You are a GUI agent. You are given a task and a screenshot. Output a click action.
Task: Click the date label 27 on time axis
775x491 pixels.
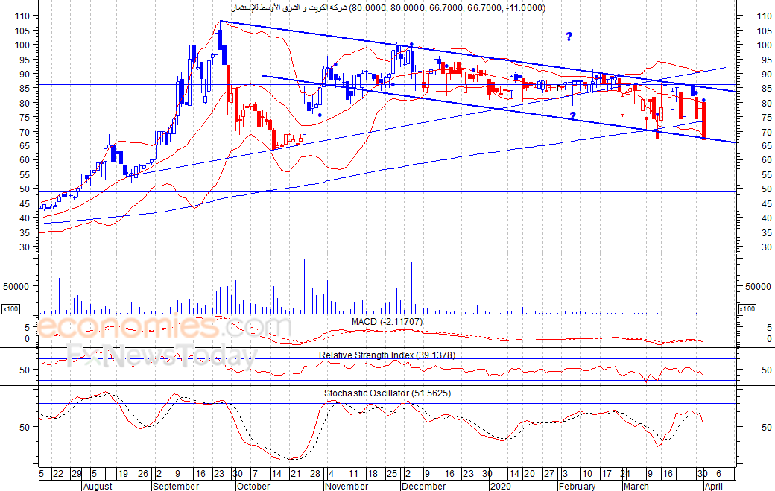coord(549,474)
